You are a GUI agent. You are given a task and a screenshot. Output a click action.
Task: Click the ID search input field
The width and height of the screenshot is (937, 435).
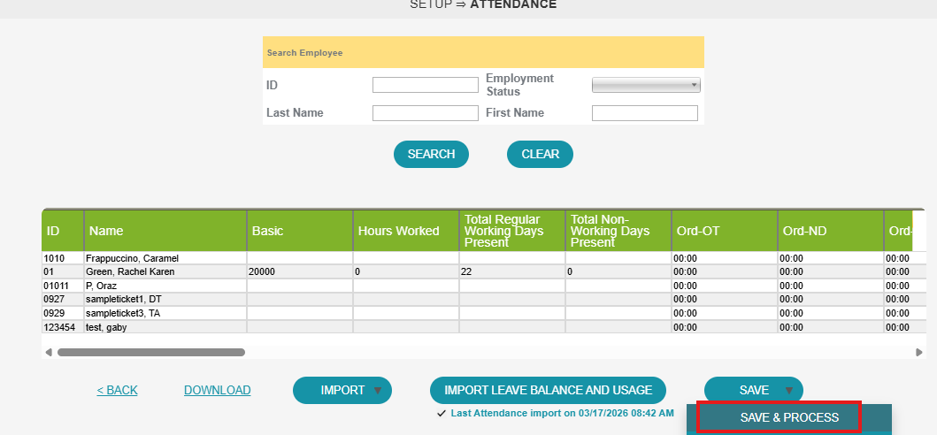(x=425, y=85)
